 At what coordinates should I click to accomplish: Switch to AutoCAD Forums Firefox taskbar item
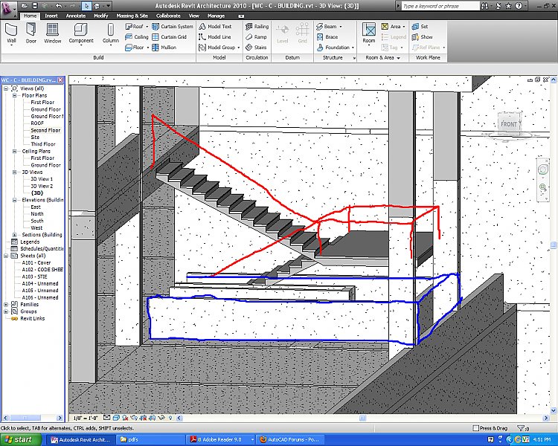pyautogui.click(x=289, y=439)
